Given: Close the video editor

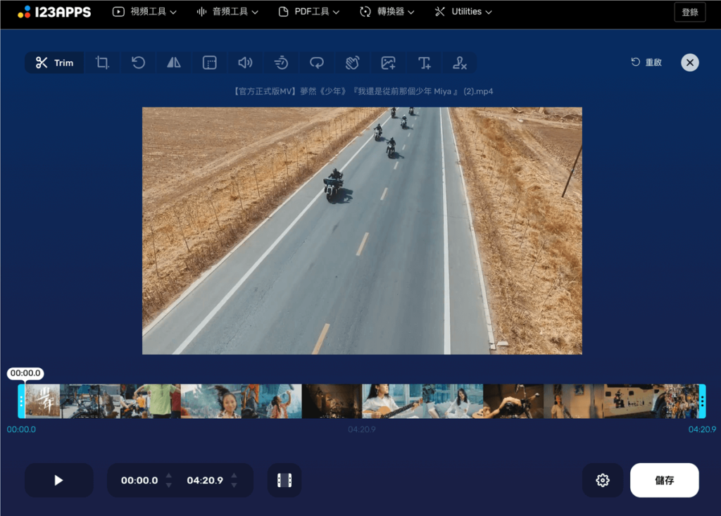Looking at the screenshot, I should [x=690, y=63].
